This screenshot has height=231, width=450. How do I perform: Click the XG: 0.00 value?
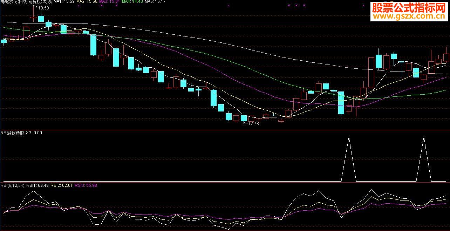pyautogui.click(x=34, y=133)
